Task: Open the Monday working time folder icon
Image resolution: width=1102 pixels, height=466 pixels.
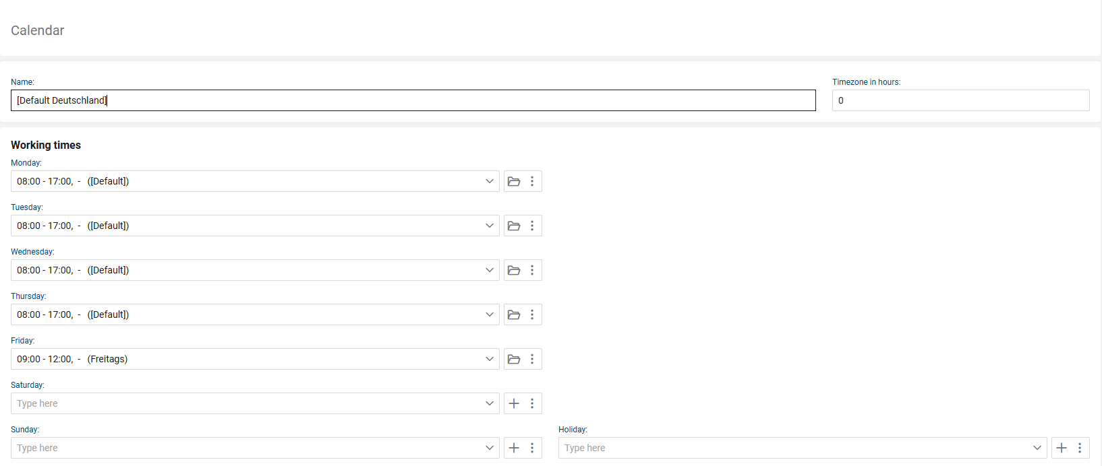Action: click(514, 181)
